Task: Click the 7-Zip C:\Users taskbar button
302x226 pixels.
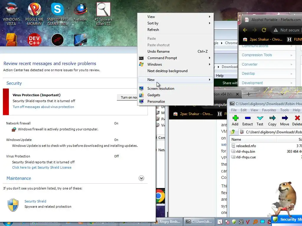Action: tap(199, 222)
